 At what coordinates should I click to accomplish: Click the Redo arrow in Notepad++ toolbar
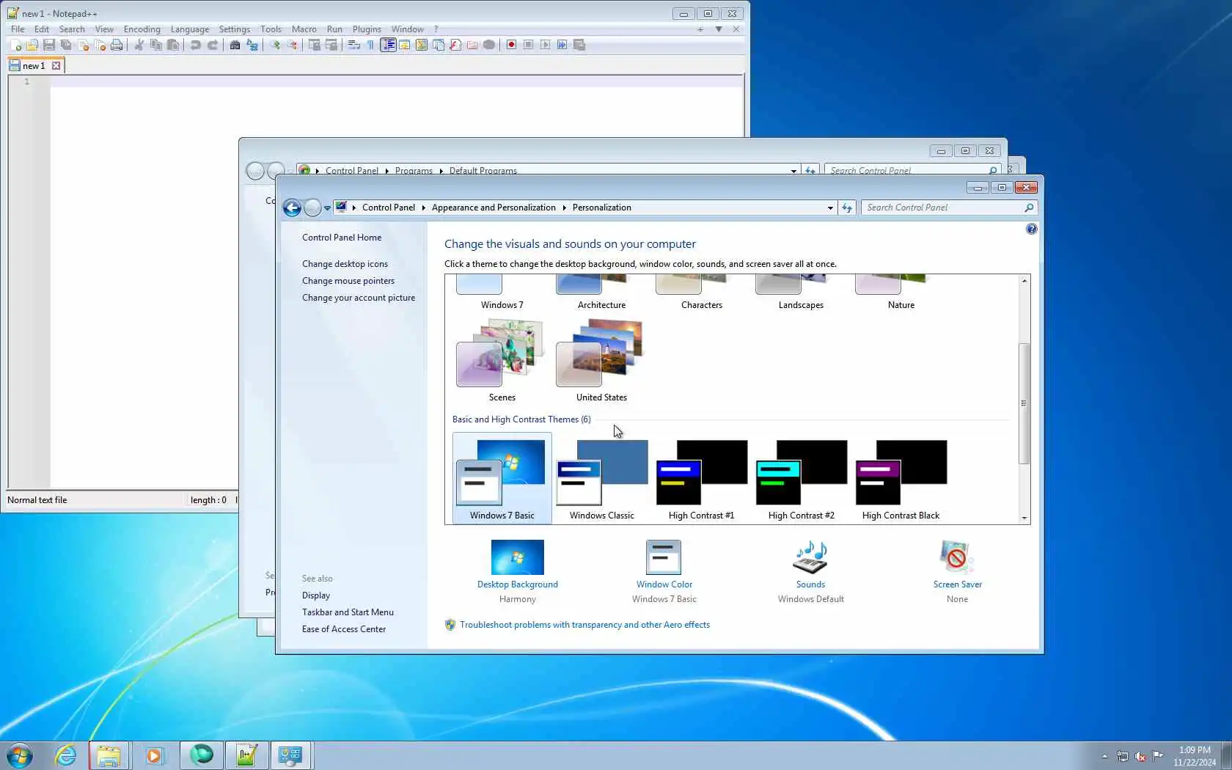click(213, 45)
